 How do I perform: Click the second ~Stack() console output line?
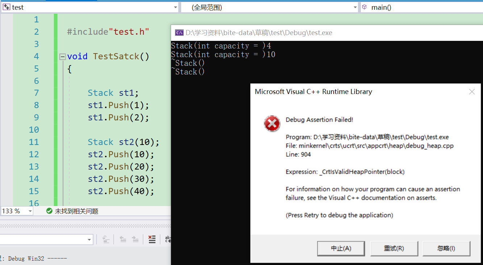coord(188,72)
